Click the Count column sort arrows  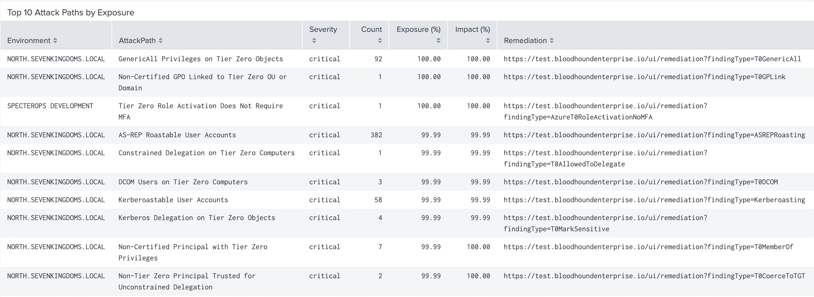click(x=380, y=41)
